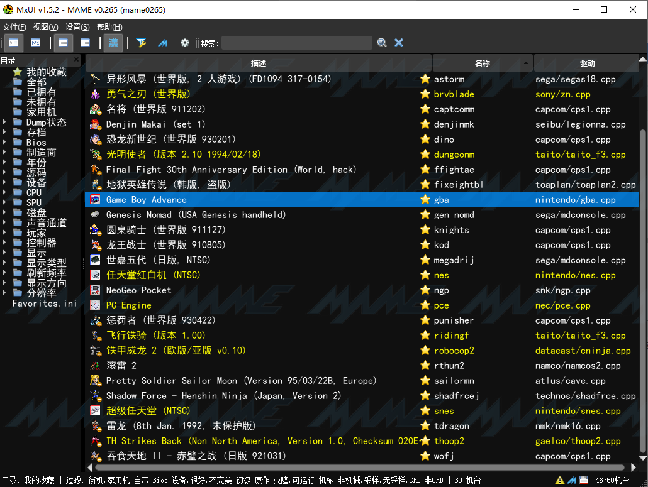Toggle the folder tree panel toolbar button
648x487 pixels.
[x=14, y=43]
